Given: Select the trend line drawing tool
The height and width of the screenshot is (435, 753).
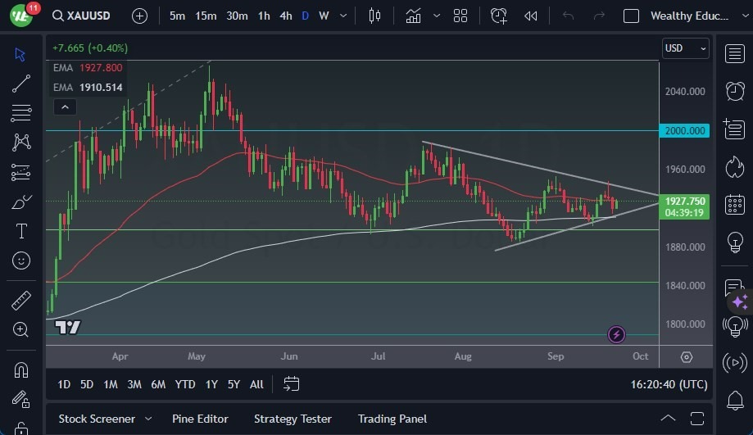Looking at the screenshot, I should click(x=21, y=84).
